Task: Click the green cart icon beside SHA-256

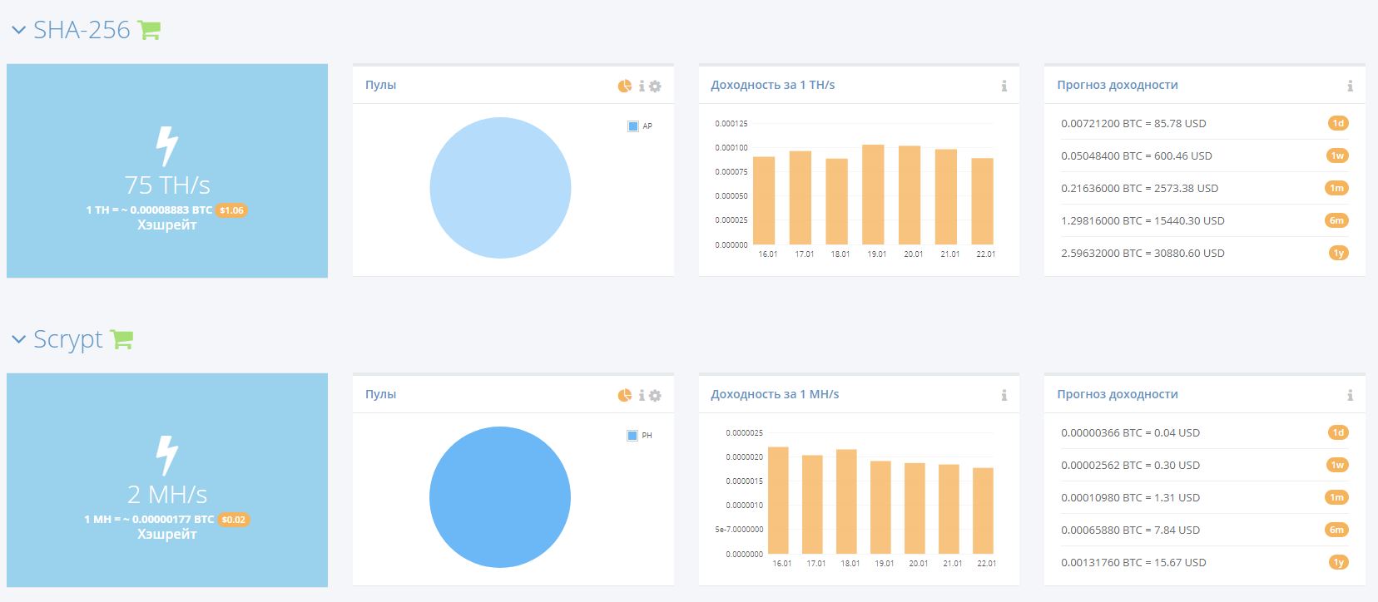Action: 149,30
